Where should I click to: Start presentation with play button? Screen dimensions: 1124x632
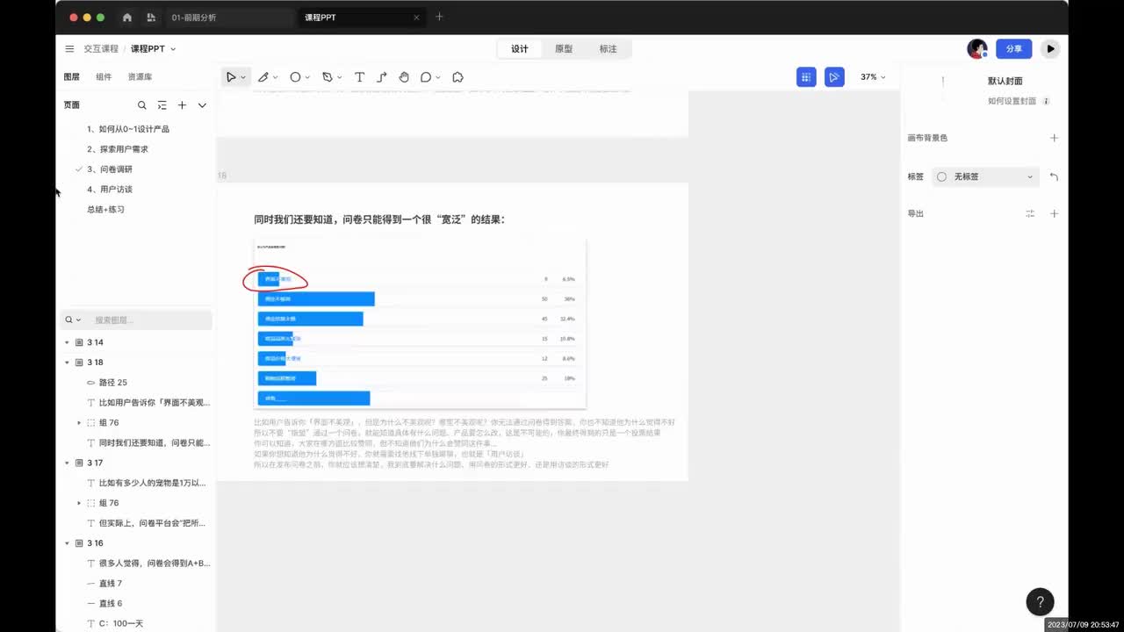1050,49
